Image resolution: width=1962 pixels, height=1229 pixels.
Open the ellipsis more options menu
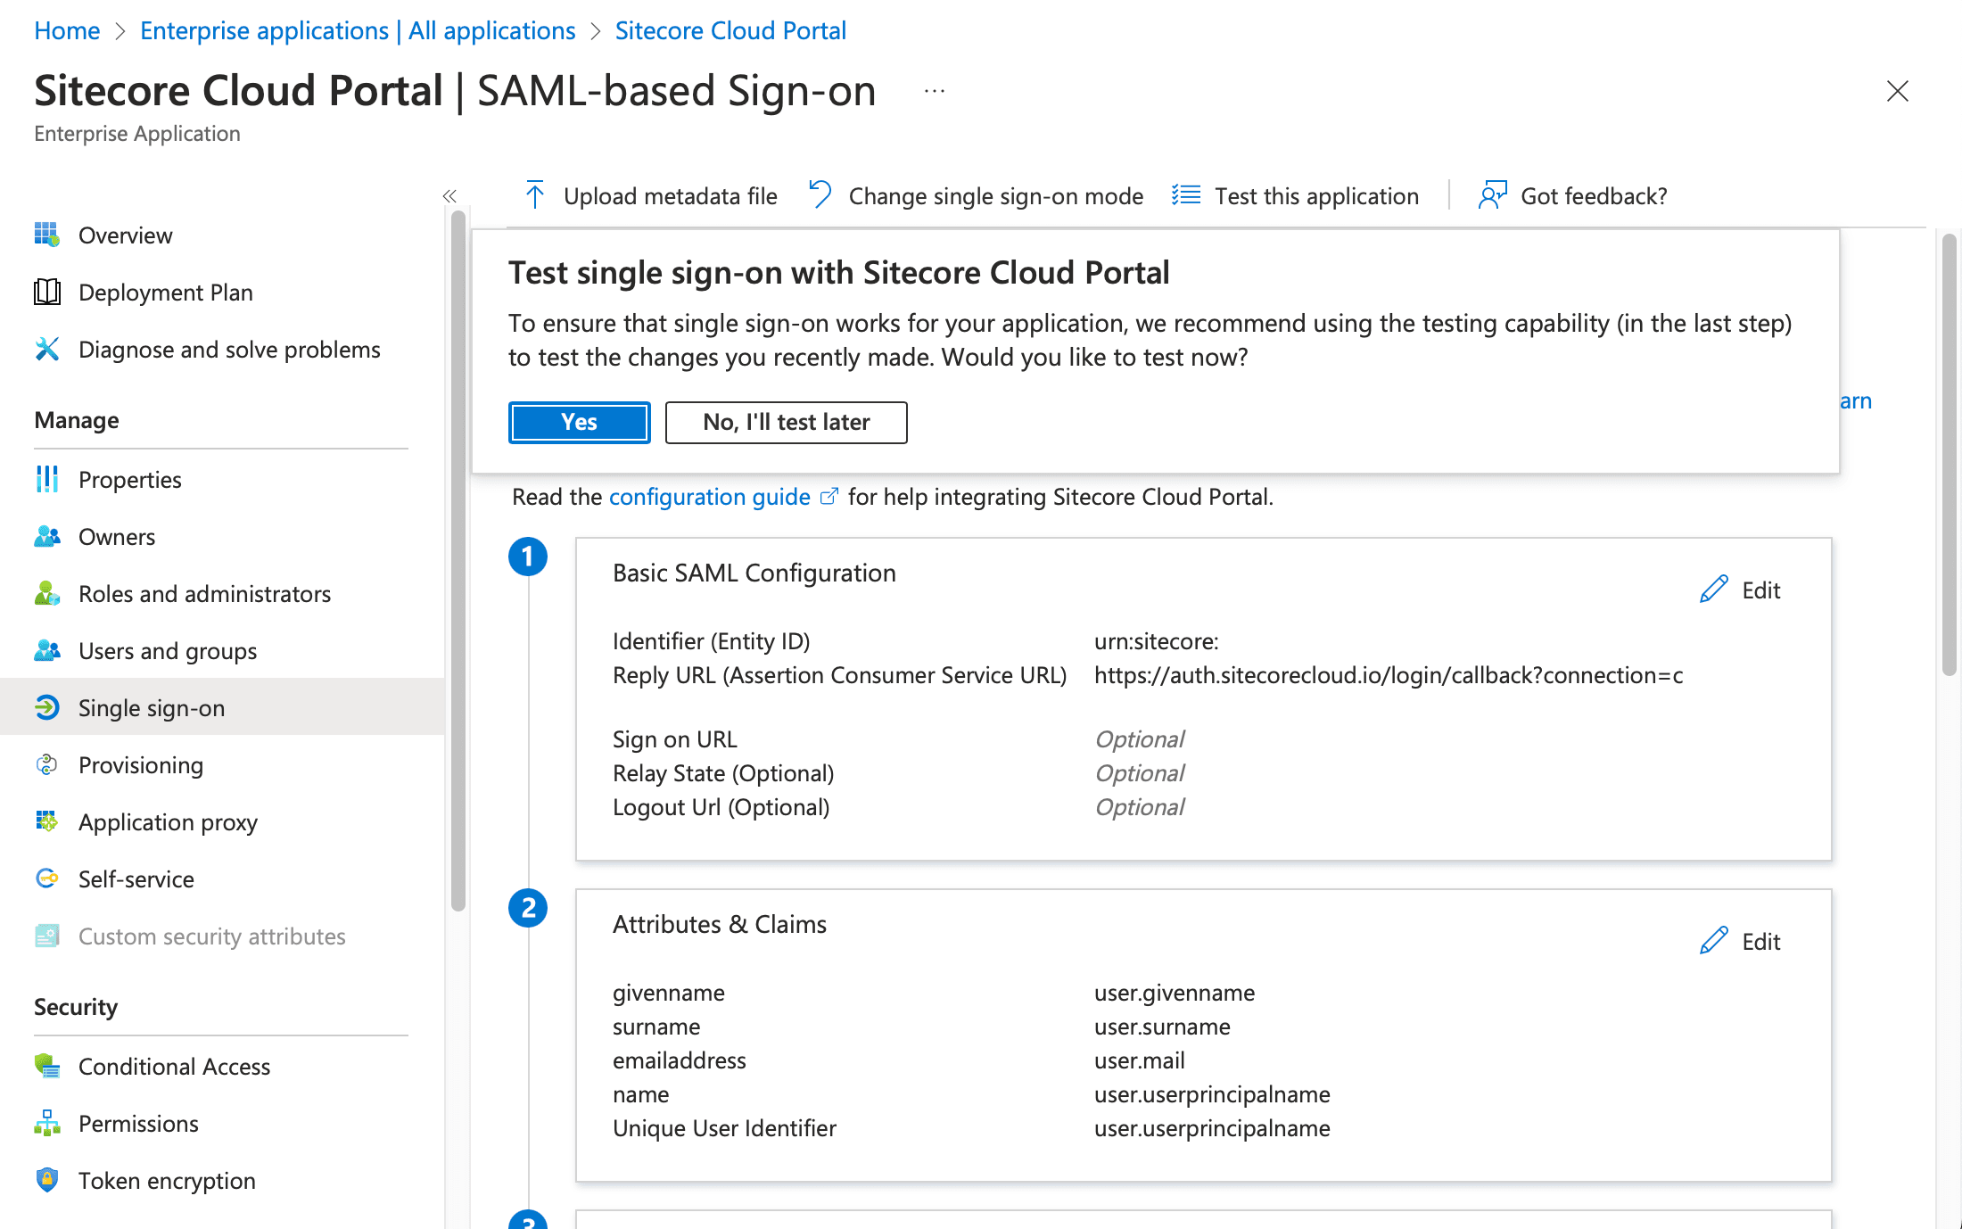934,91
